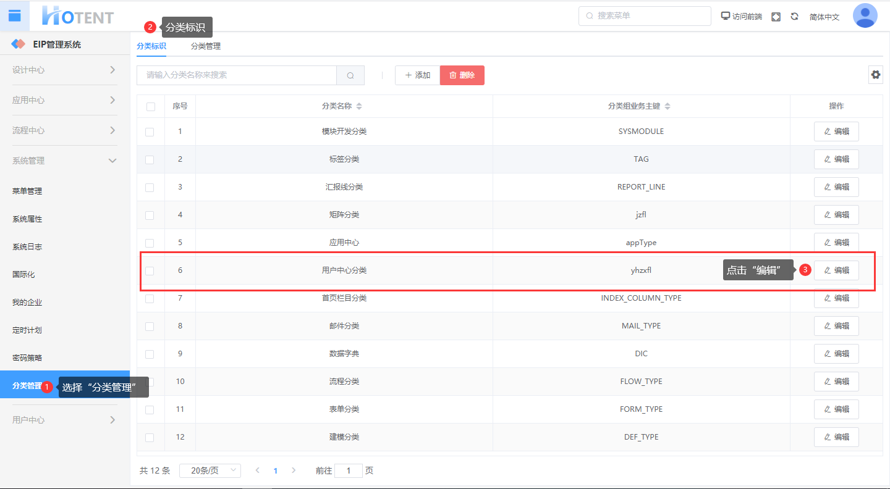Switch to the 分类管理 tab
Viewport: 890px width, 489px height.
[x=205, y=46]
